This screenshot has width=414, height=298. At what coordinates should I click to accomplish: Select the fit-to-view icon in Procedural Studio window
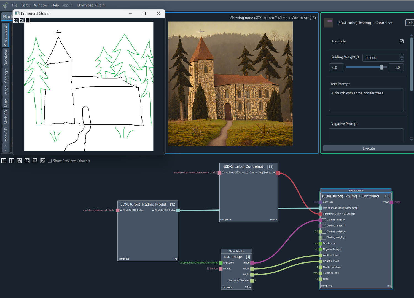[16, 20]
